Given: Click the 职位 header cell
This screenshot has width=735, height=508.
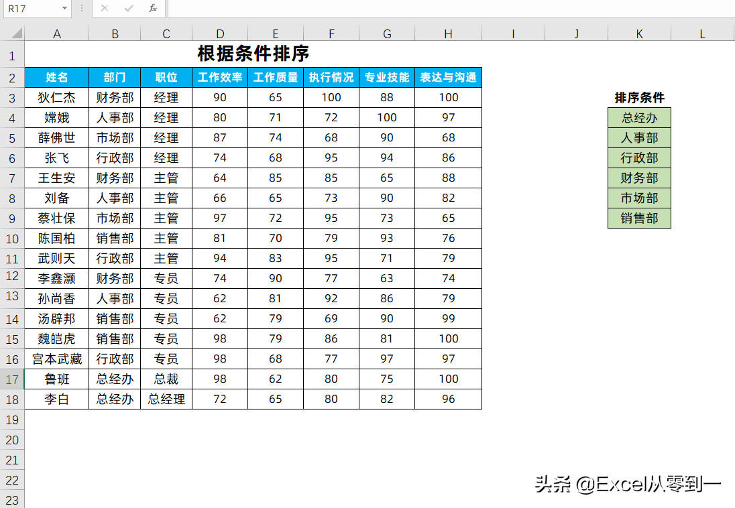Looking at the screenshot, I should (166, 77).
